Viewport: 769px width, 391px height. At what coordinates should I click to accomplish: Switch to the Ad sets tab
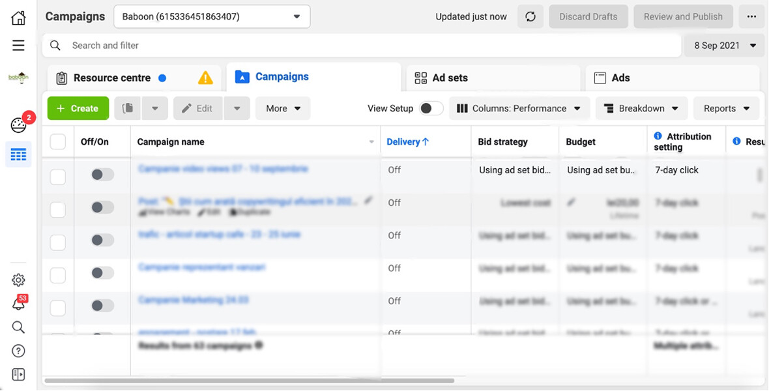[x=449, y=78]
